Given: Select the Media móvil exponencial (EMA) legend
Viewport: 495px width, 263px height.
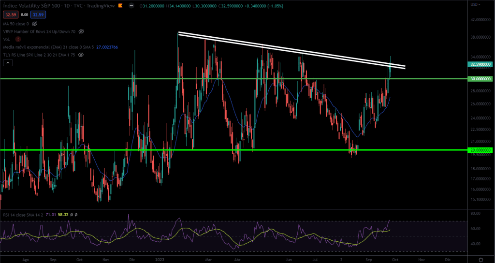Looking at the screenshot, I should click(47, 47).
